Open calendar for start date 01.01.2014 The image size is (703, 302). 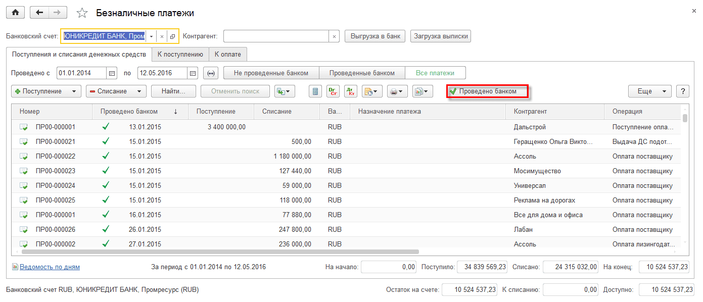[x=112, y=73]
